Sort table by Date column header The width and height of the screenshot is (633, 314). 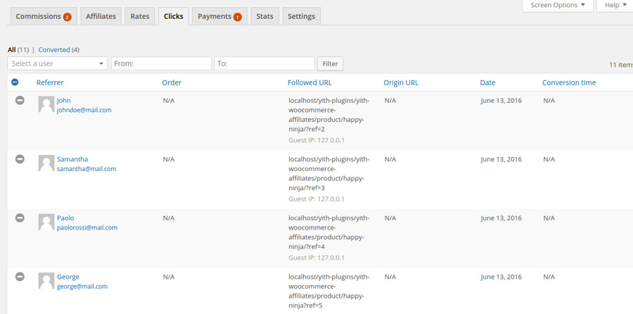(487, 82)
